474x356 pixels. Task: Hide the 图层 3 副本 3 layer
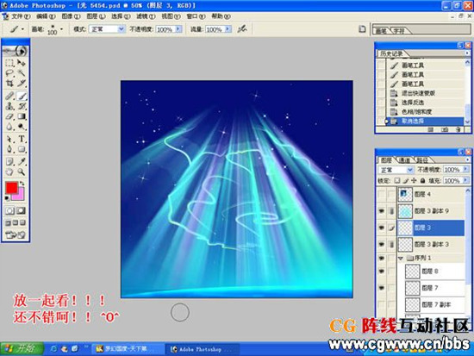(x=382, y=244)
